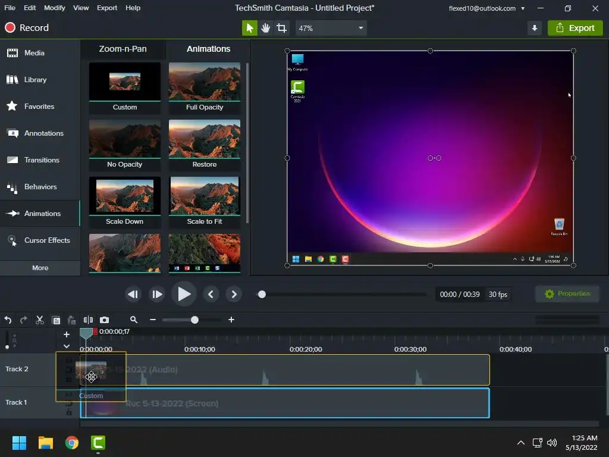The height and width of the screenshot is (457, 609).
Task: Jump to next marker with right chevron
Action: click(x=234, y=295)
